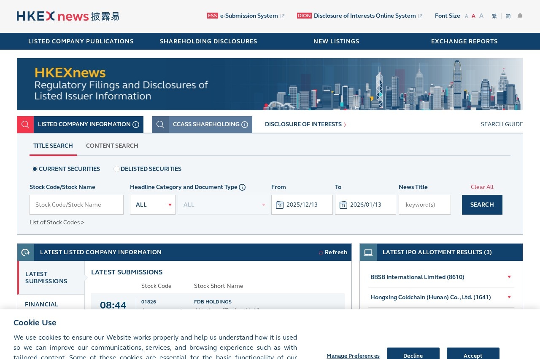The width and height of the screenshot is (540, 359).
Task: Select the largest font size option
Action: tap(481, 16)
